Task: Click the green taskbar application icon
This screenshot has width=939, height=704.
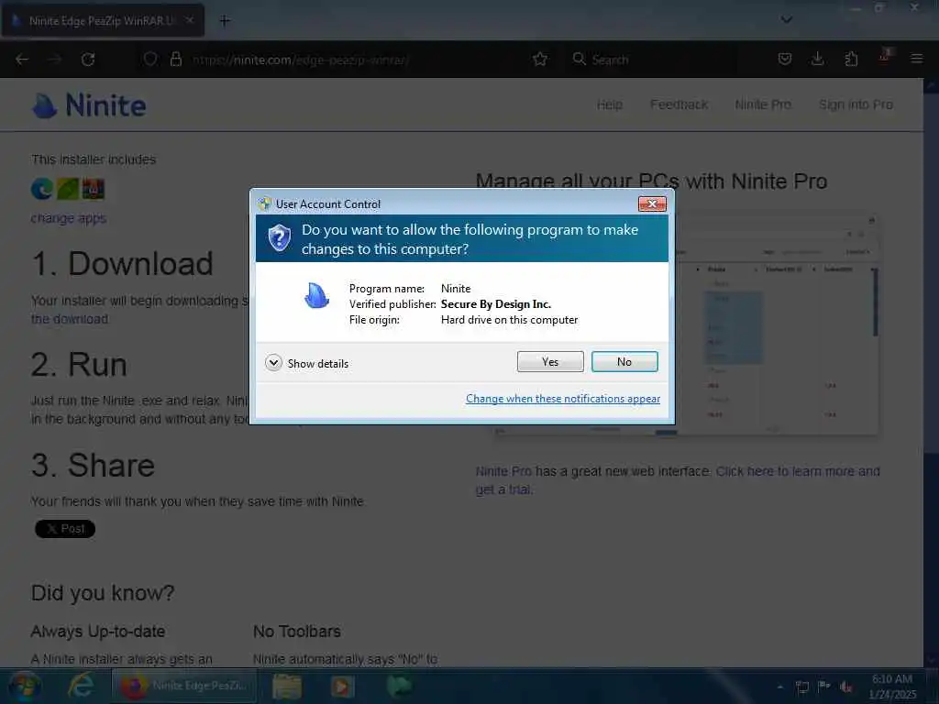Action: point(398,686)
